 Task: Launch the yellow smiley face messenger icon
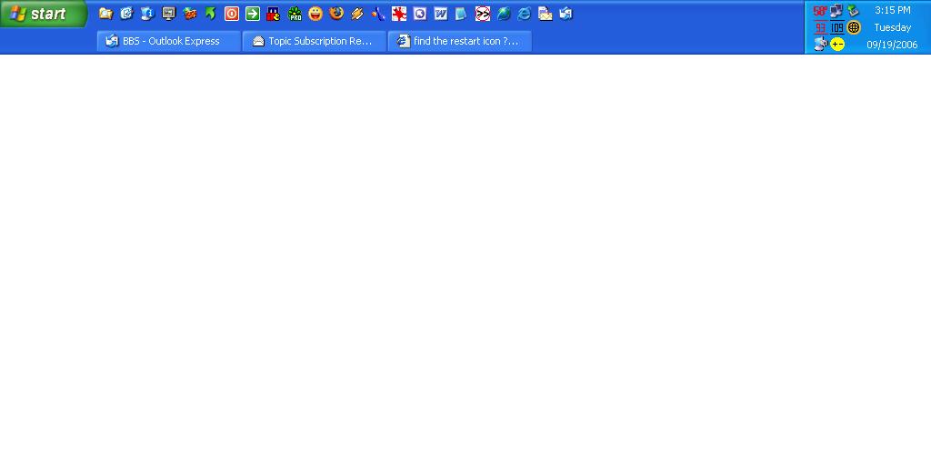(315, 14)
